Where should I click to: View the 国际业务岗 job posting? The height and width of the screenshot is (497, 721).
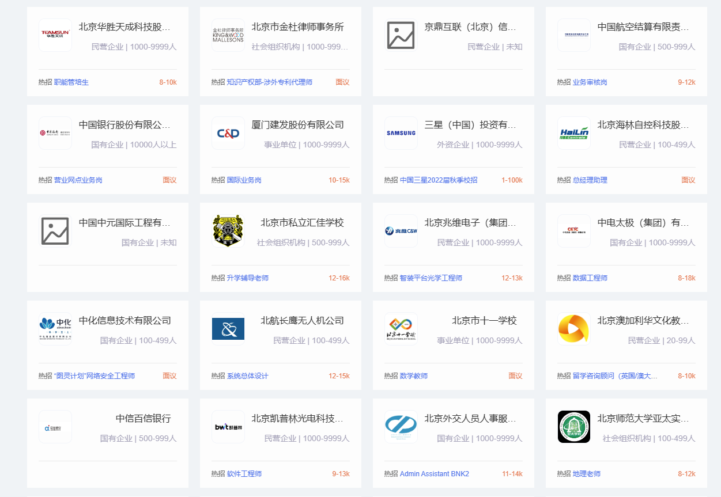tap(244, 180)
